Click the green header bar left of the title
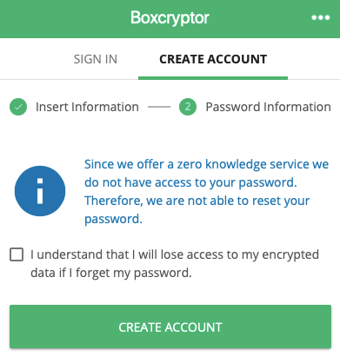Viewport: 340px width, 363px height. point(65,19)
